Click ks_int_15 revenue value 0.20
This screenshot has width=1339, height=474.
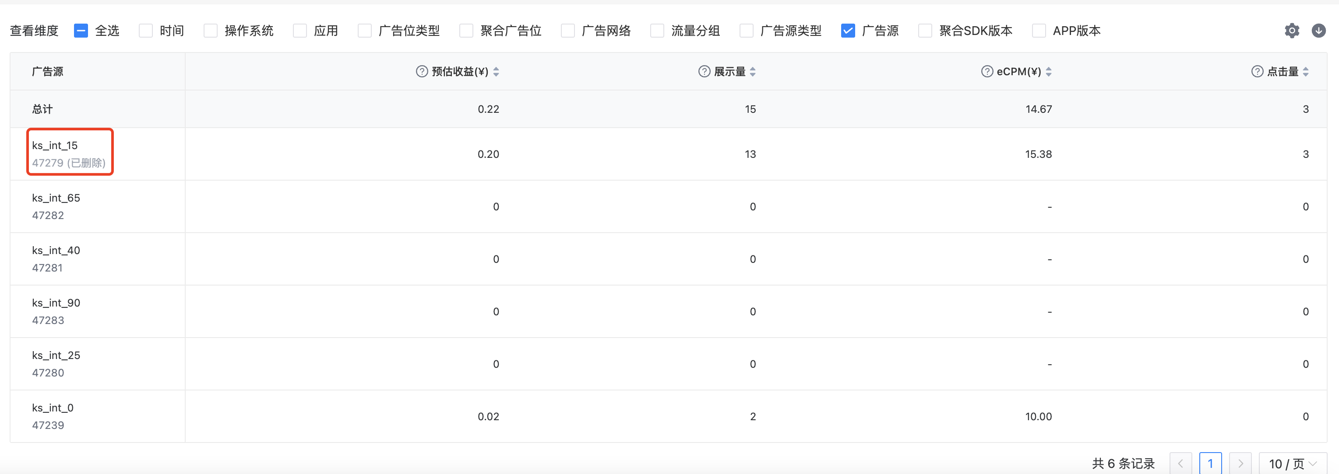point(489,154)
